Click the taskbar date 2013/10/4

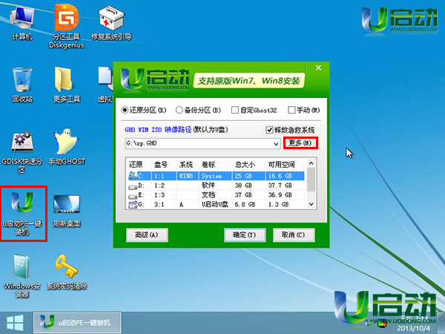tap(413, 328)
